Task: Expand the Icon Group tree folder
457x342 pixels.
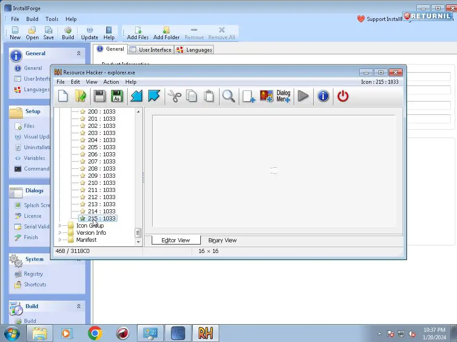Action: (60, 226)
